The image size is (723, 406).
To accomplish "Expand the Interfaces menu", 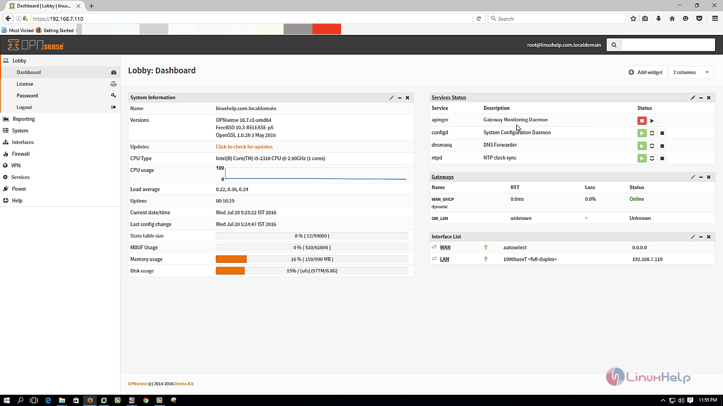I will click(x=60, y=142).
